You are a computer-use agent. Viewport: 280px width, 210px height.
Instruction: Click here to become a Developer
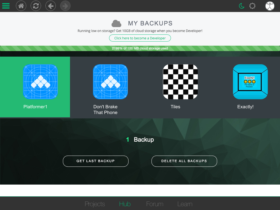140,38
